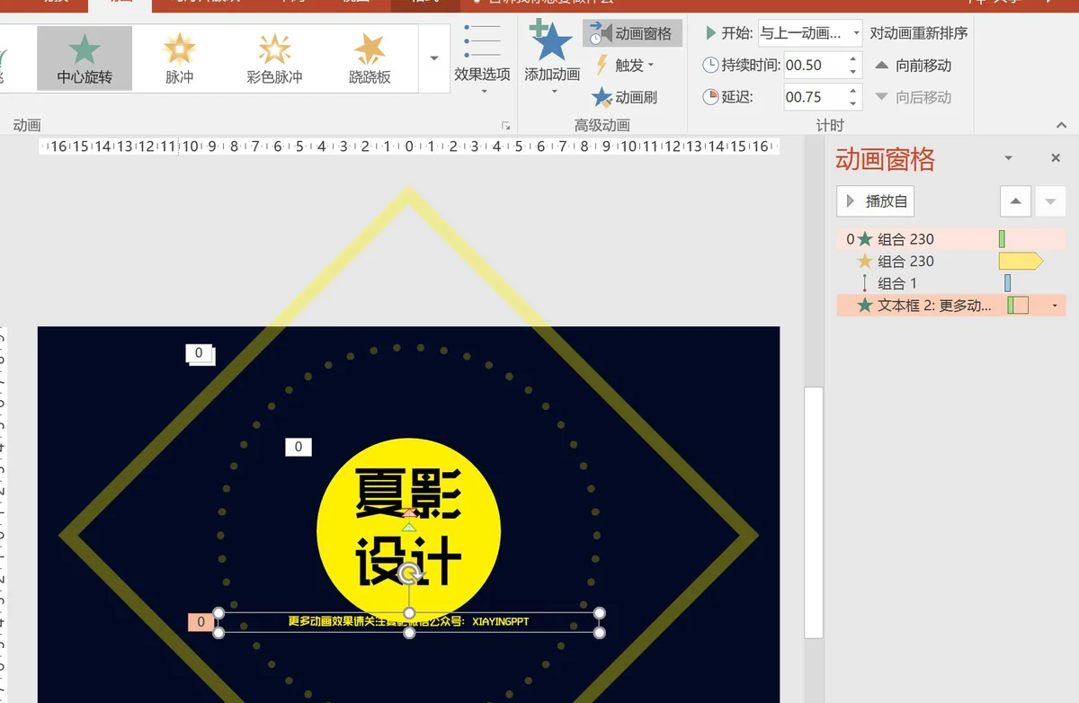
Task: Click 向前移动 to move animation earlier
Action: (913, 66)
